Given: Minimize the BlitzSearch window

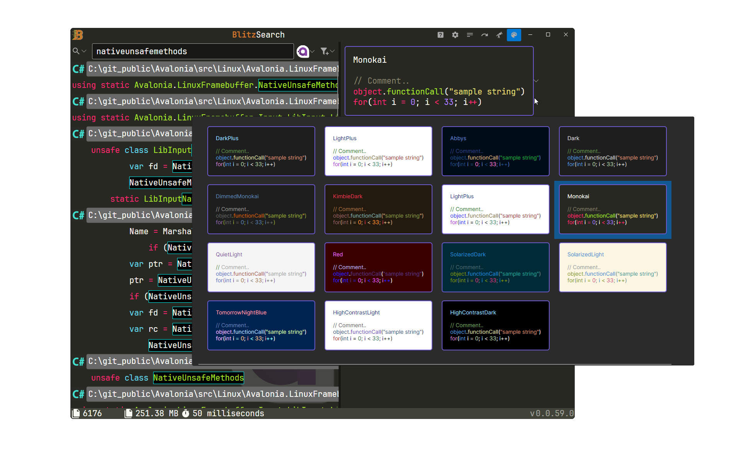Looking at the screenshot, I should click(530, 35).
